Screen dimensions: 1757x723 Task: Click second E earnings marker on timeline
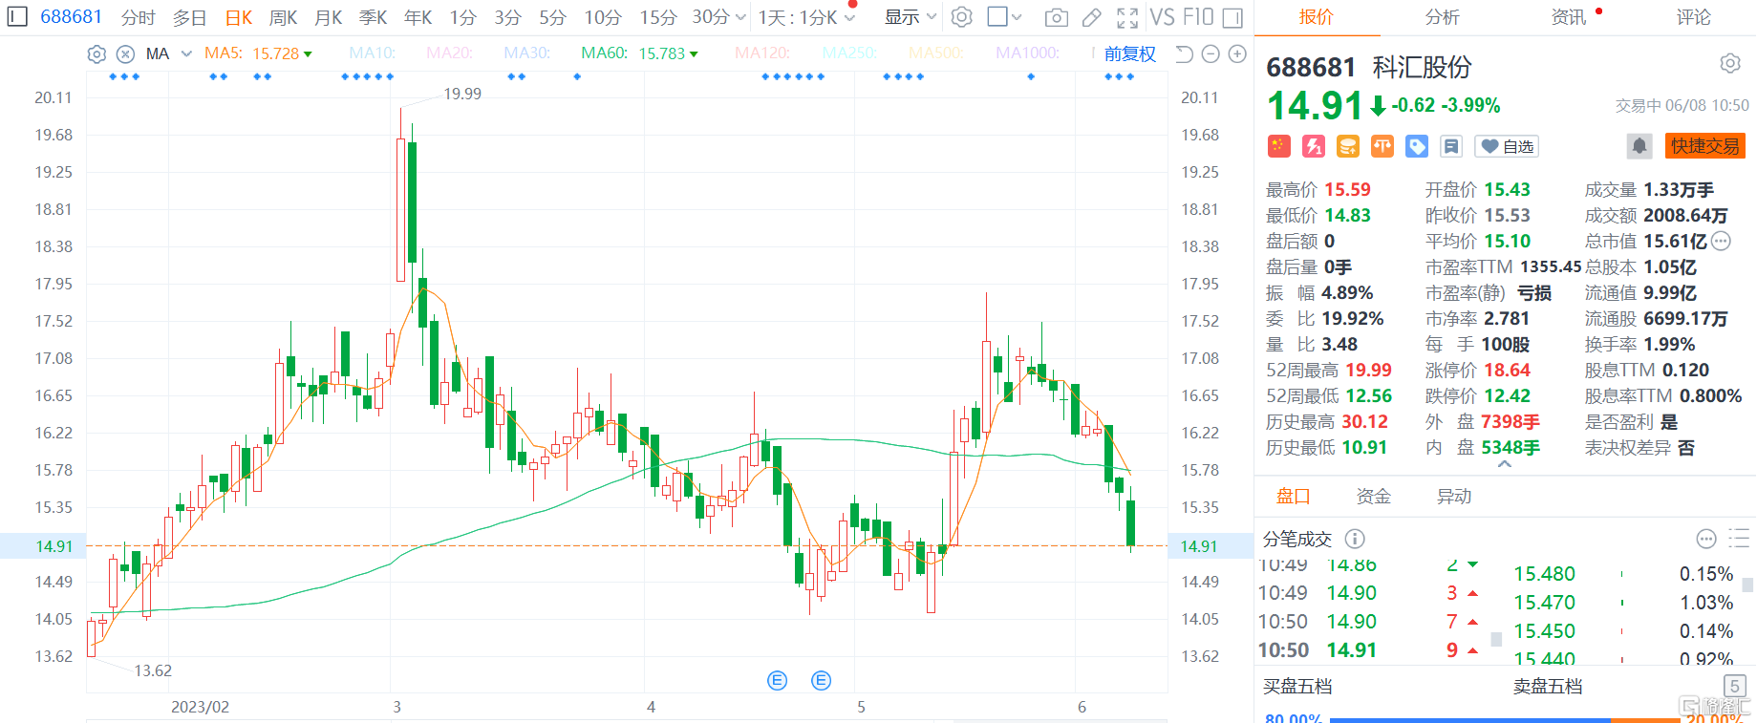coord(821,680)
